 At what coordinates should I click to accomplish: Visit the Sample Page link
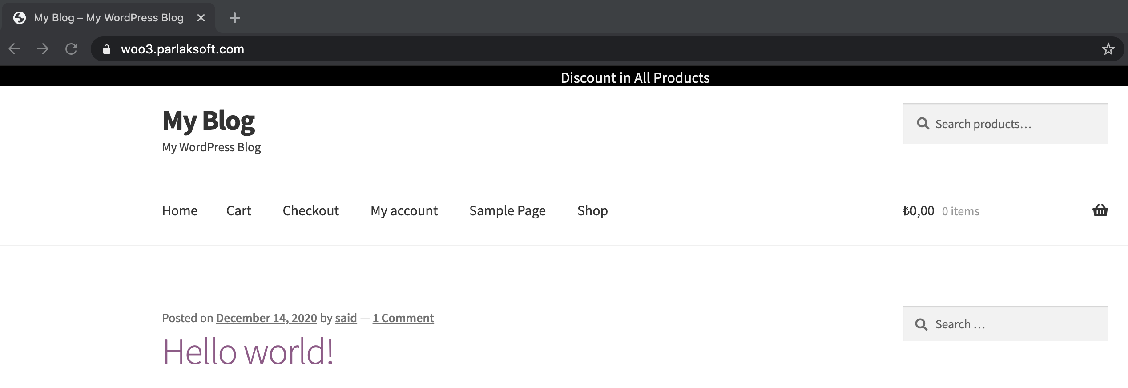tap(507, 210)
